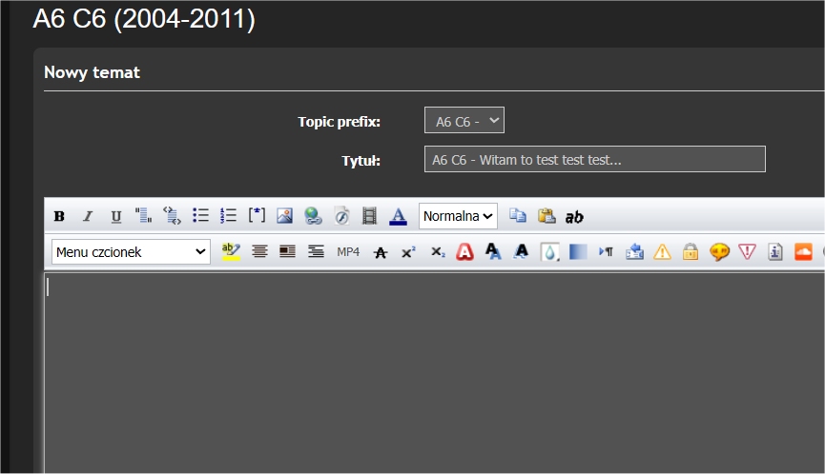Click the Tytuł title input field
The width and height of the screenshot is (825, 474).
(595, 159)
